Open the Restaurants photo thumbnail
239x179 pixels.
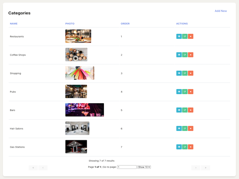78,36
